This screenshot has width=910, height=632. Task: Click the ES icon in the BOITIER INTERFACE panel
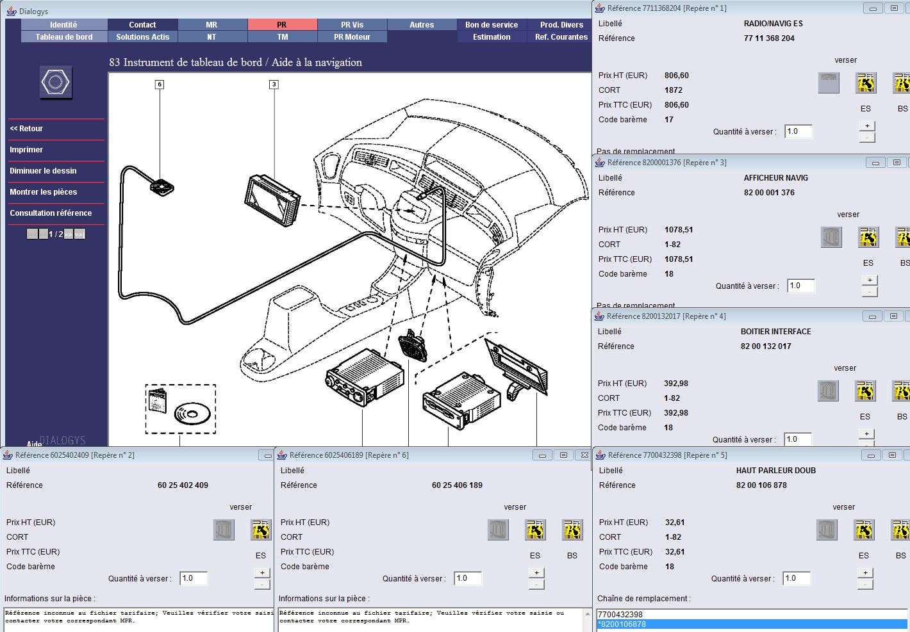(x=864, y=391)
